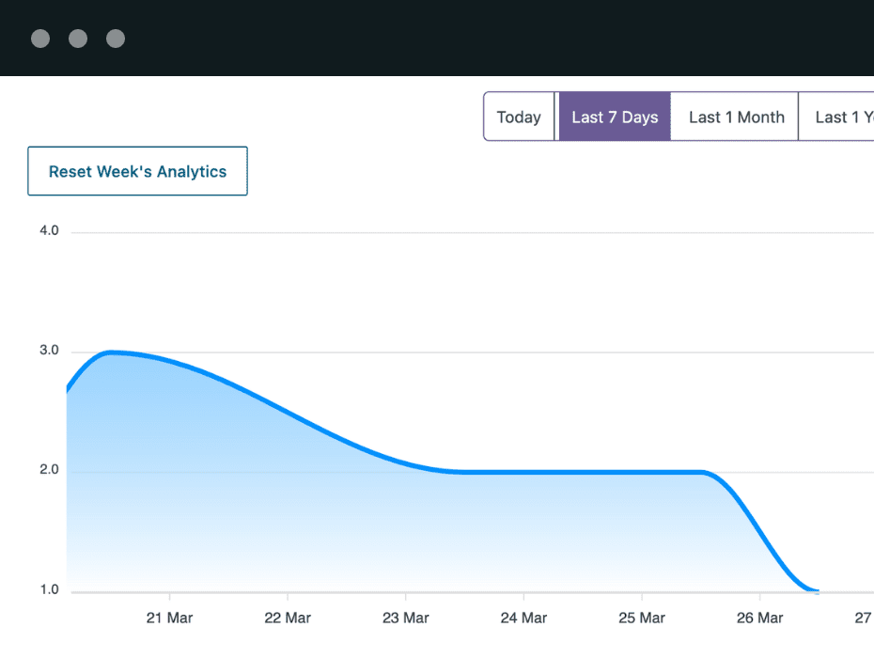Image resolution: width=874 pixels, height=658 pixels.
Task: Click the third gray window control dot
Action: pos(116,39)
